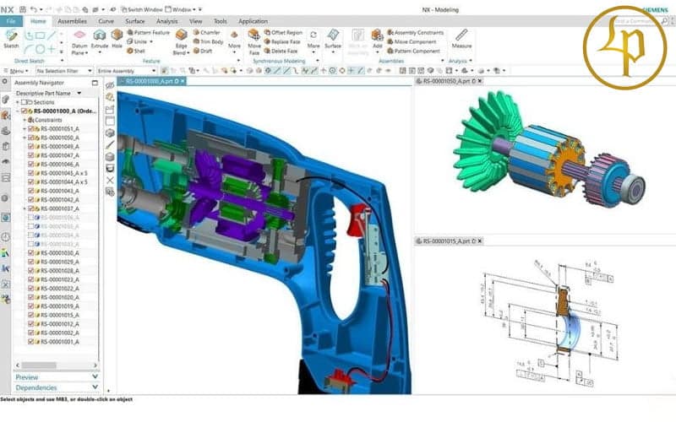The width and height of the screenshot is (676, 422).
Task: Use the Shell command
Action: [x=136, y=51]
